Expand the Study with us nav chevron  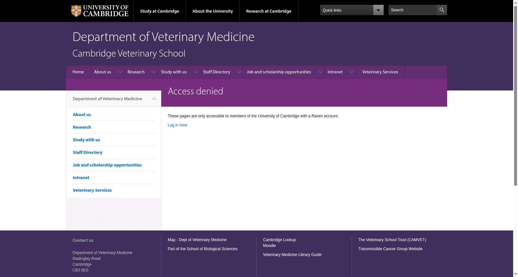(x=196, y=72)
